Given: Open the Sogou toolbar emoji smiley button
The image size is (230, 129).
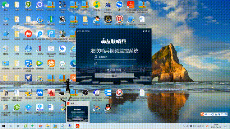Looking at the screenshot, I should [x=213, y=114].
